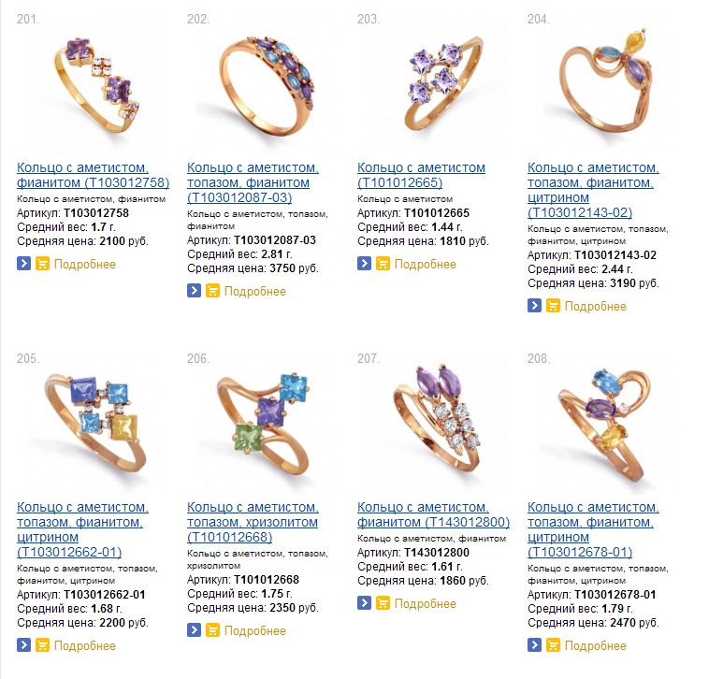Open title link for ring T103012087-03

[253, 182]
